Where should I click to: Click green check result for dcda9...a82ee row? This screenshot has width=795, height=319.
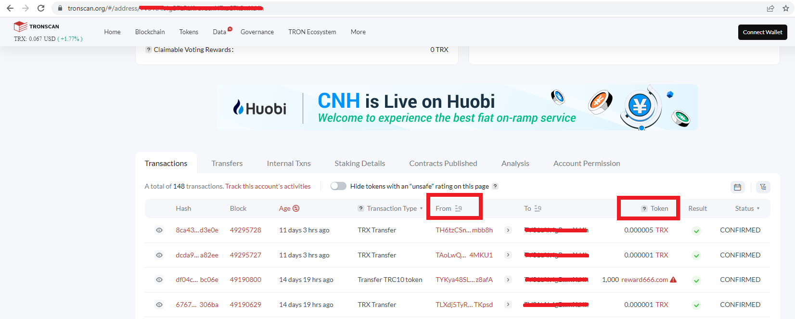tap(696, 255)
